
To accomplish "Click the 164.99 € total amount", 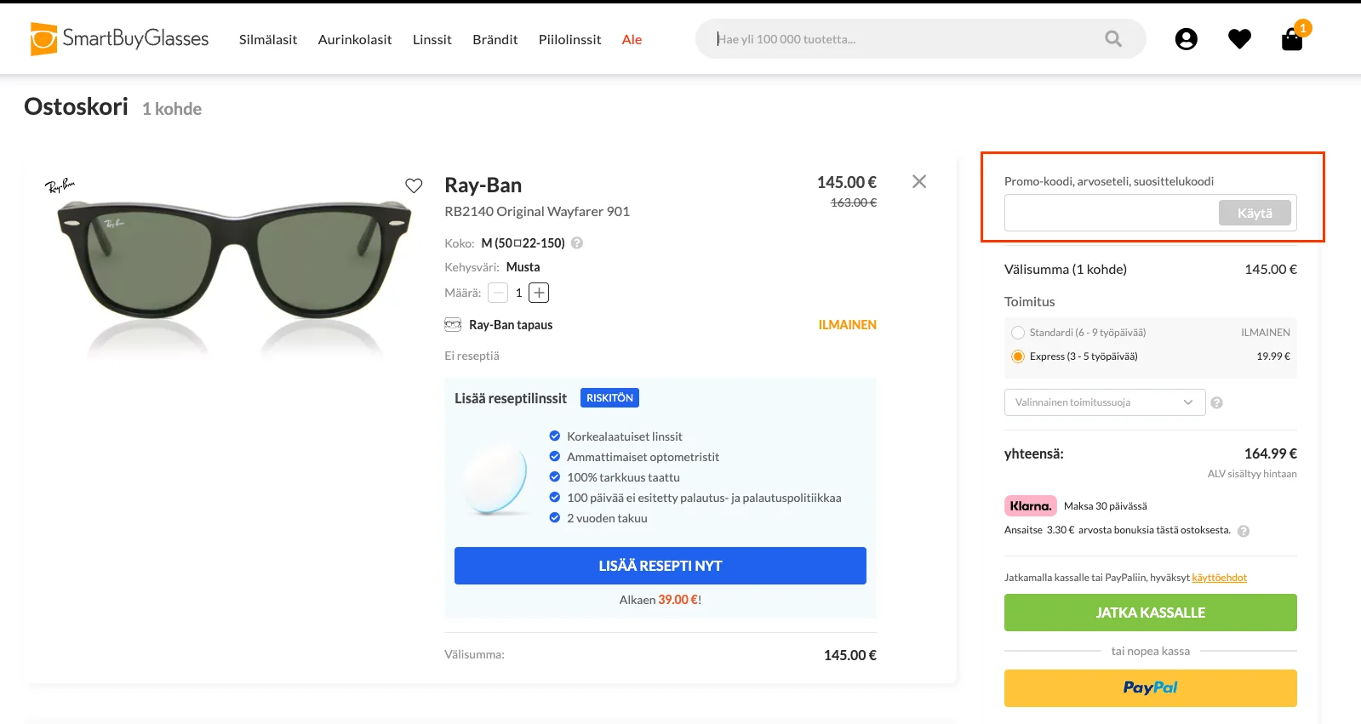I will point(1271,453).
